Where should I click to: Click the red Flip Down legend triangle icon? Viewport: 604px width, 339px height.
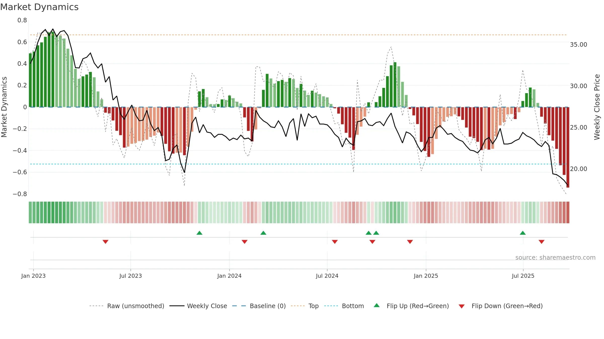(462, 306)
